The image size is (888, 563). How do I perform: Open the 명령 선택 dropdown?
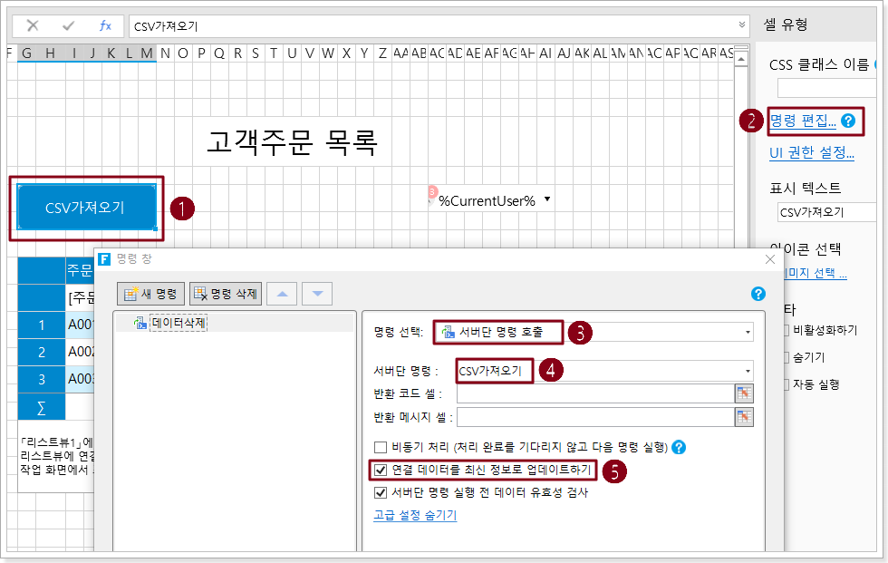748,333
